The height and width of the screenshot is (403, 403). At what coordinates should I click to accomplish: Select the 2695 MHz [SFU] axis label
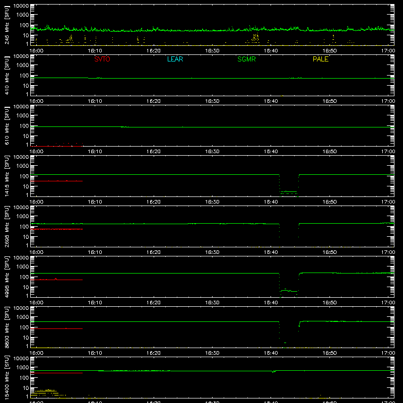point(7,227)
